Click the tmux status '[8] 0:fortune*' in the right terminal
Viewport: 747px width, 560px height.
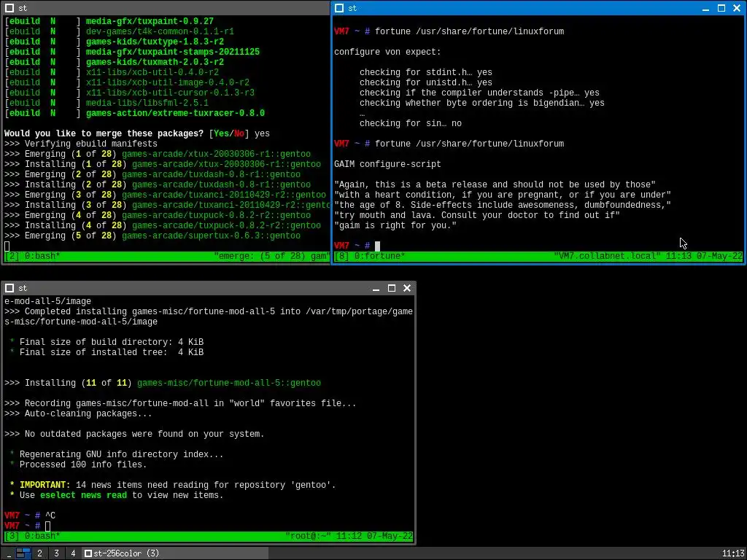(370, 256)
